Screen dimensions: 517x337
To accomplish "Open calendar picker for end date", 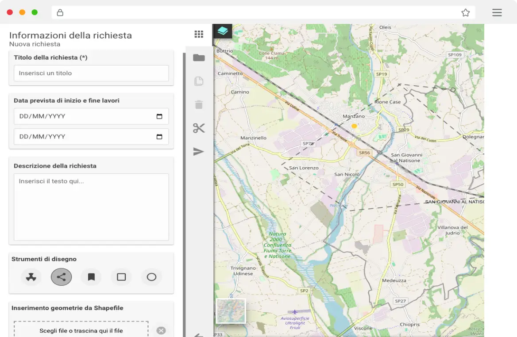I will click(159, 137).
